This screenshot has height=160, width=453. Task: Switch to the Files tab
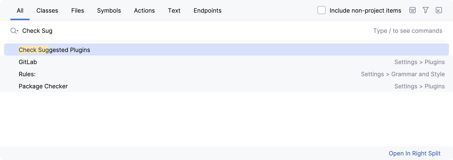tap(77, 11)
